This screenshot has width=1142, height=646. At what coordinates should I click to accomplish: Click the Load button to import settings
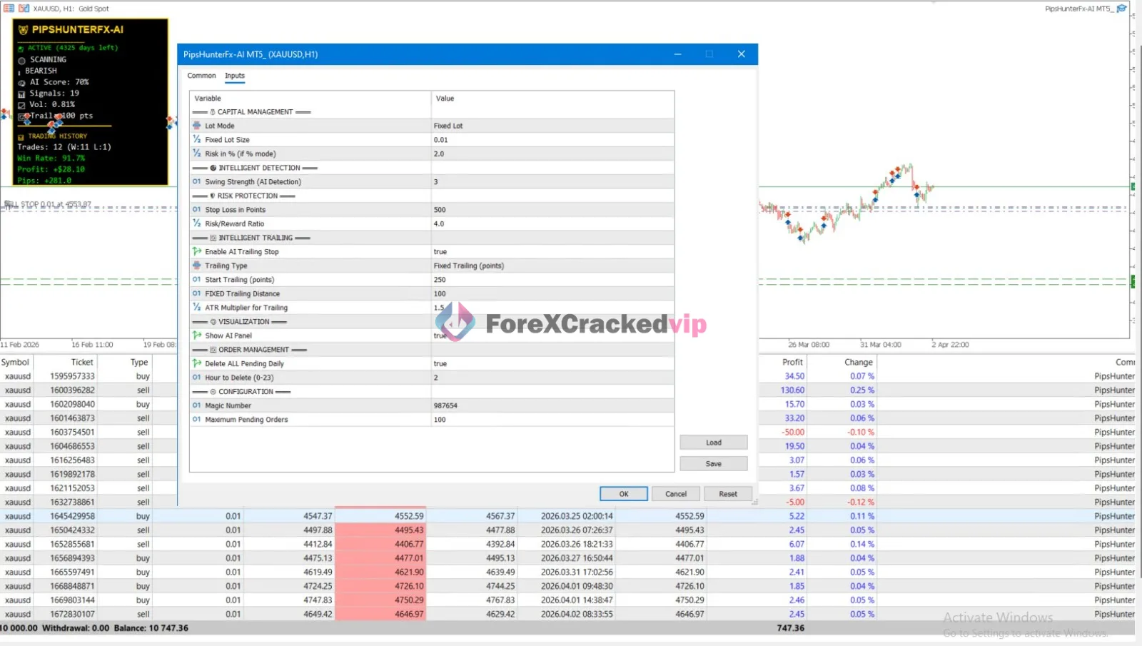pos(713,443)
